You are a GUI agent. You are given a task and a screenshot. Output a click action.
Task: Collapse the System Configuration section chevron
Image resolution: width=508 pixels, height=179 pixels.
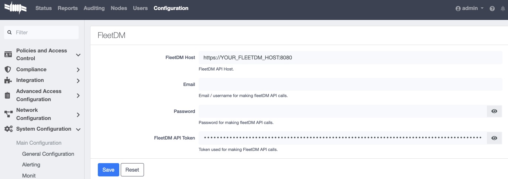coord(78,130)
